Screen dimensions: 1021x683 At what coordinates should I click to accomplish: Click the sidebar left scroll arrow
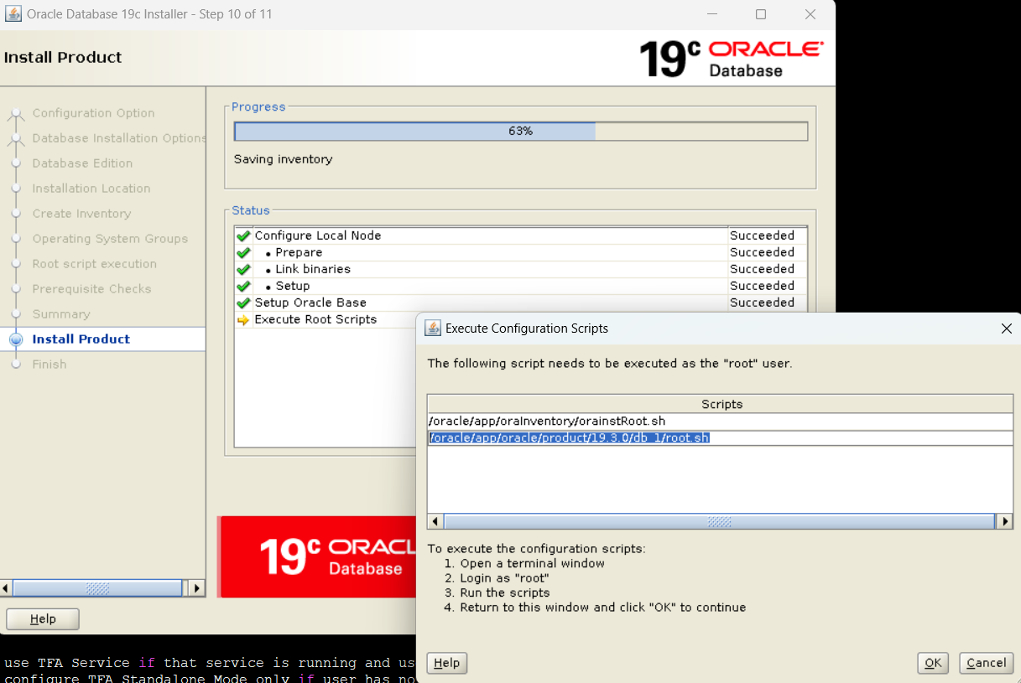(x=6, y=588)
